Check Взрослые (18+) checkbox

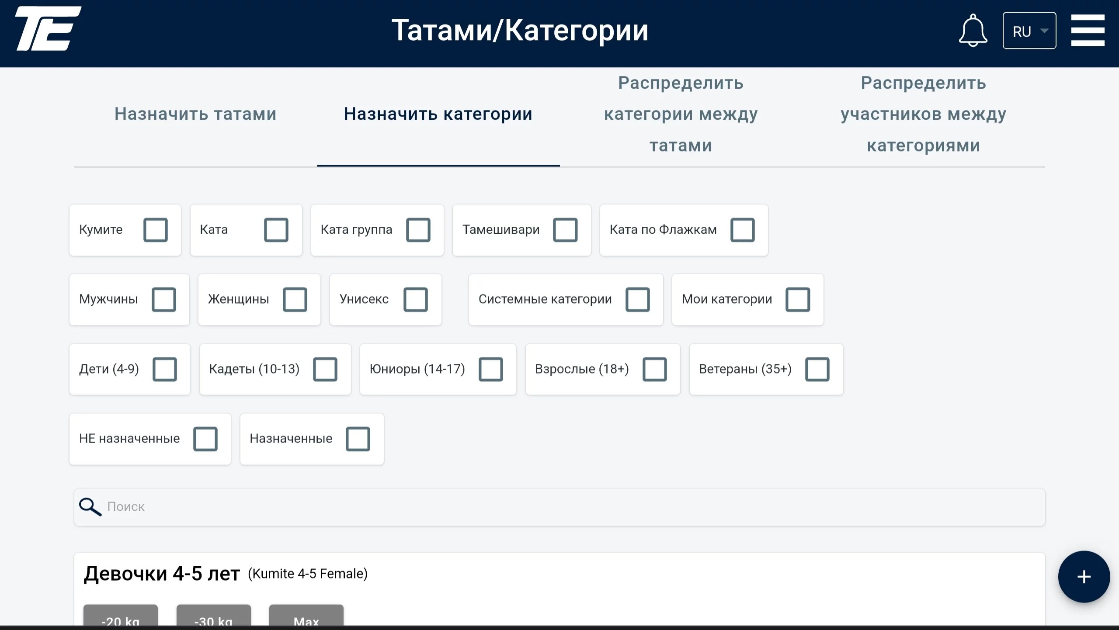[655, 369]
